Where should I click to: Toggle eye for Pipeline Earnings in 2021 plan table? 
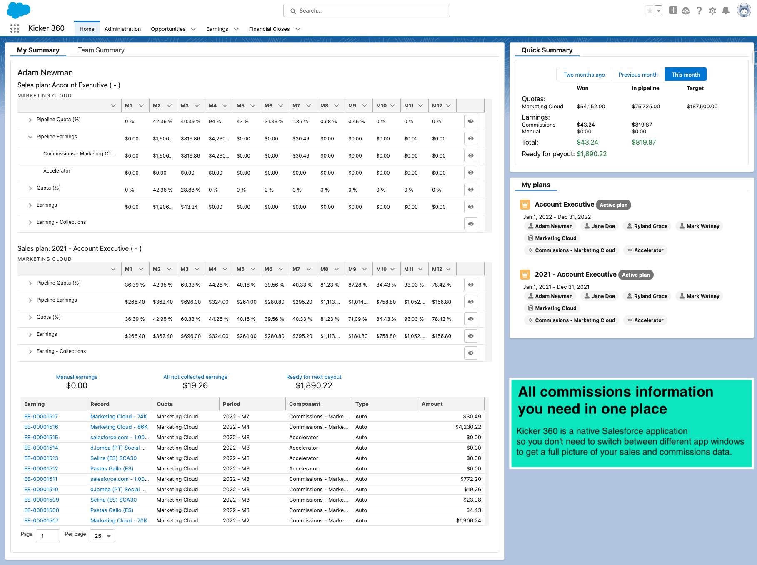coord(471,302)
